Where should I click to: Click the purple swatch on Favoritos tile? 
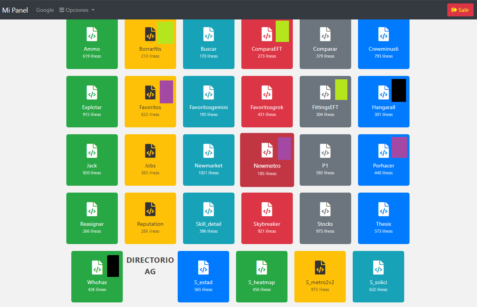(166, 92)
